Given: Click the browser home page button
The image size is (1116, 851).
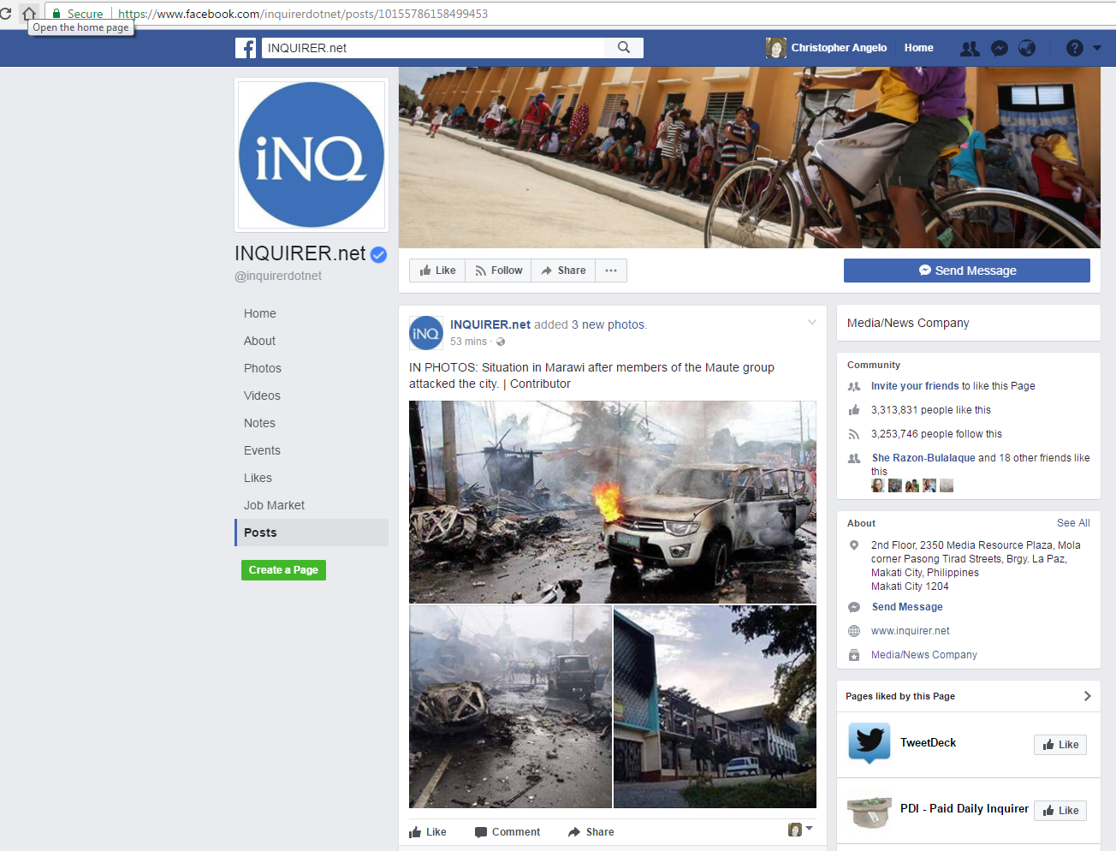Looking at the screenshot, I should 29,14.
